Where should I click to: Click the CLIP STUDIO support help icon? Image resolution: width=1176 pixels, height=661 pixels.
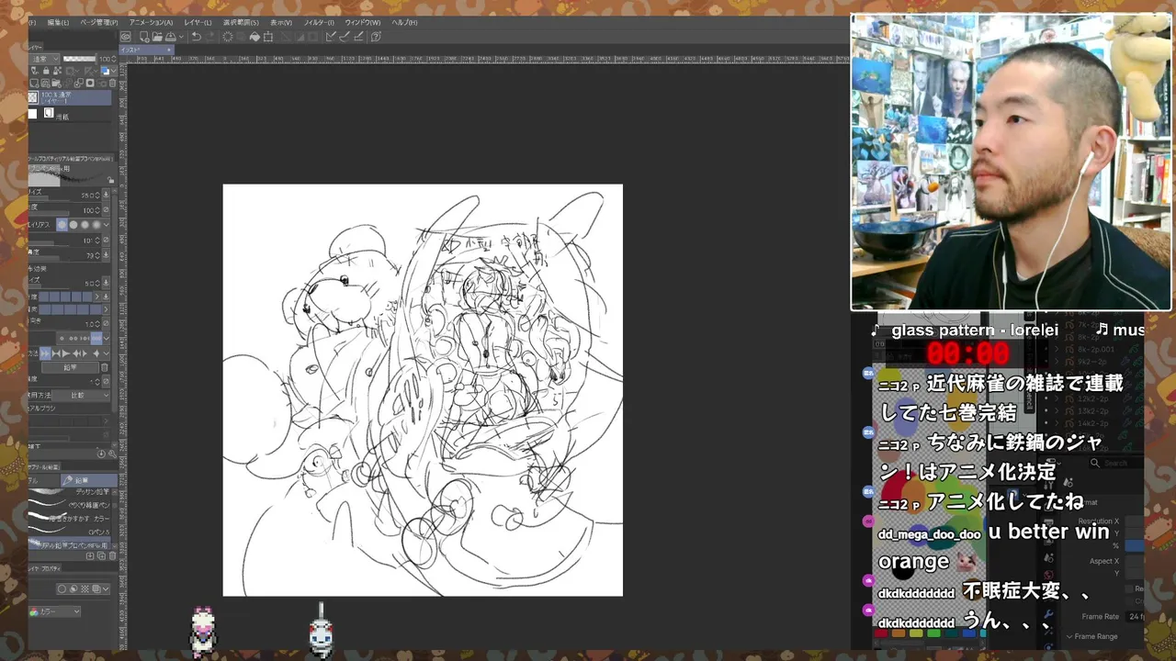(x=376, y=37)
